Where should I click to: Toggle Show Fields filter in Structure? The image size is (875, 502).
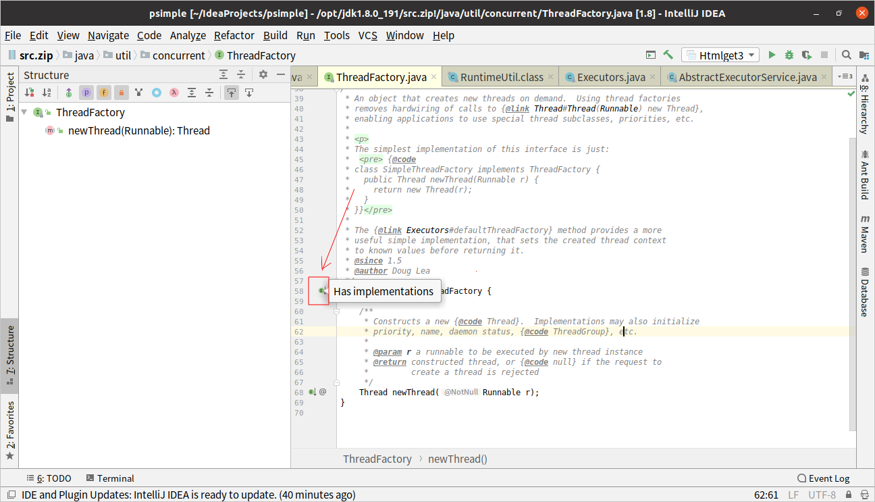[104, 93]
